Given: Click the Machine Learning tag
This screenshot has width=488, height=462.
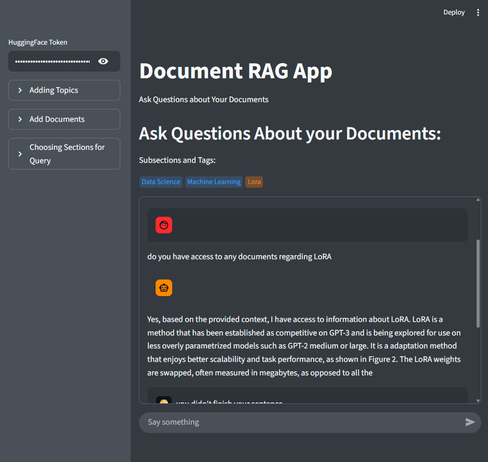Looking at the screenshot, I should [214, 182].
